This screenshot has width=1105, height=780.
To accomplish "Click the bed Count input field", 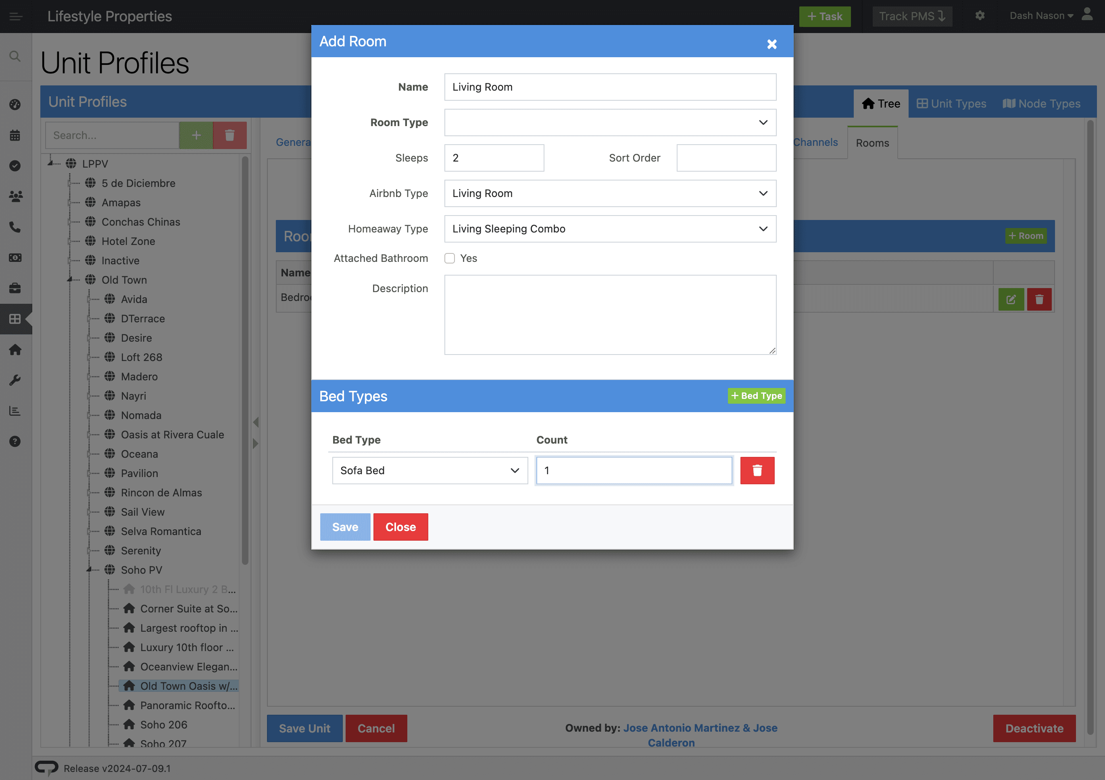I will (634, 470).
